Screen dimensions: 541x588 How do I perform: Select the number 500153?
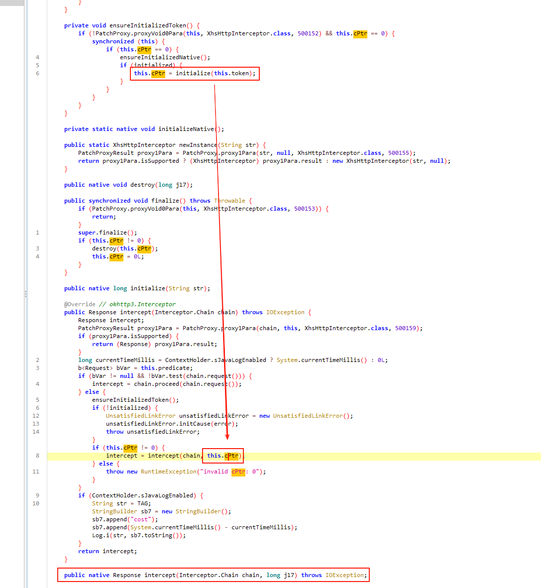(305, 209)
